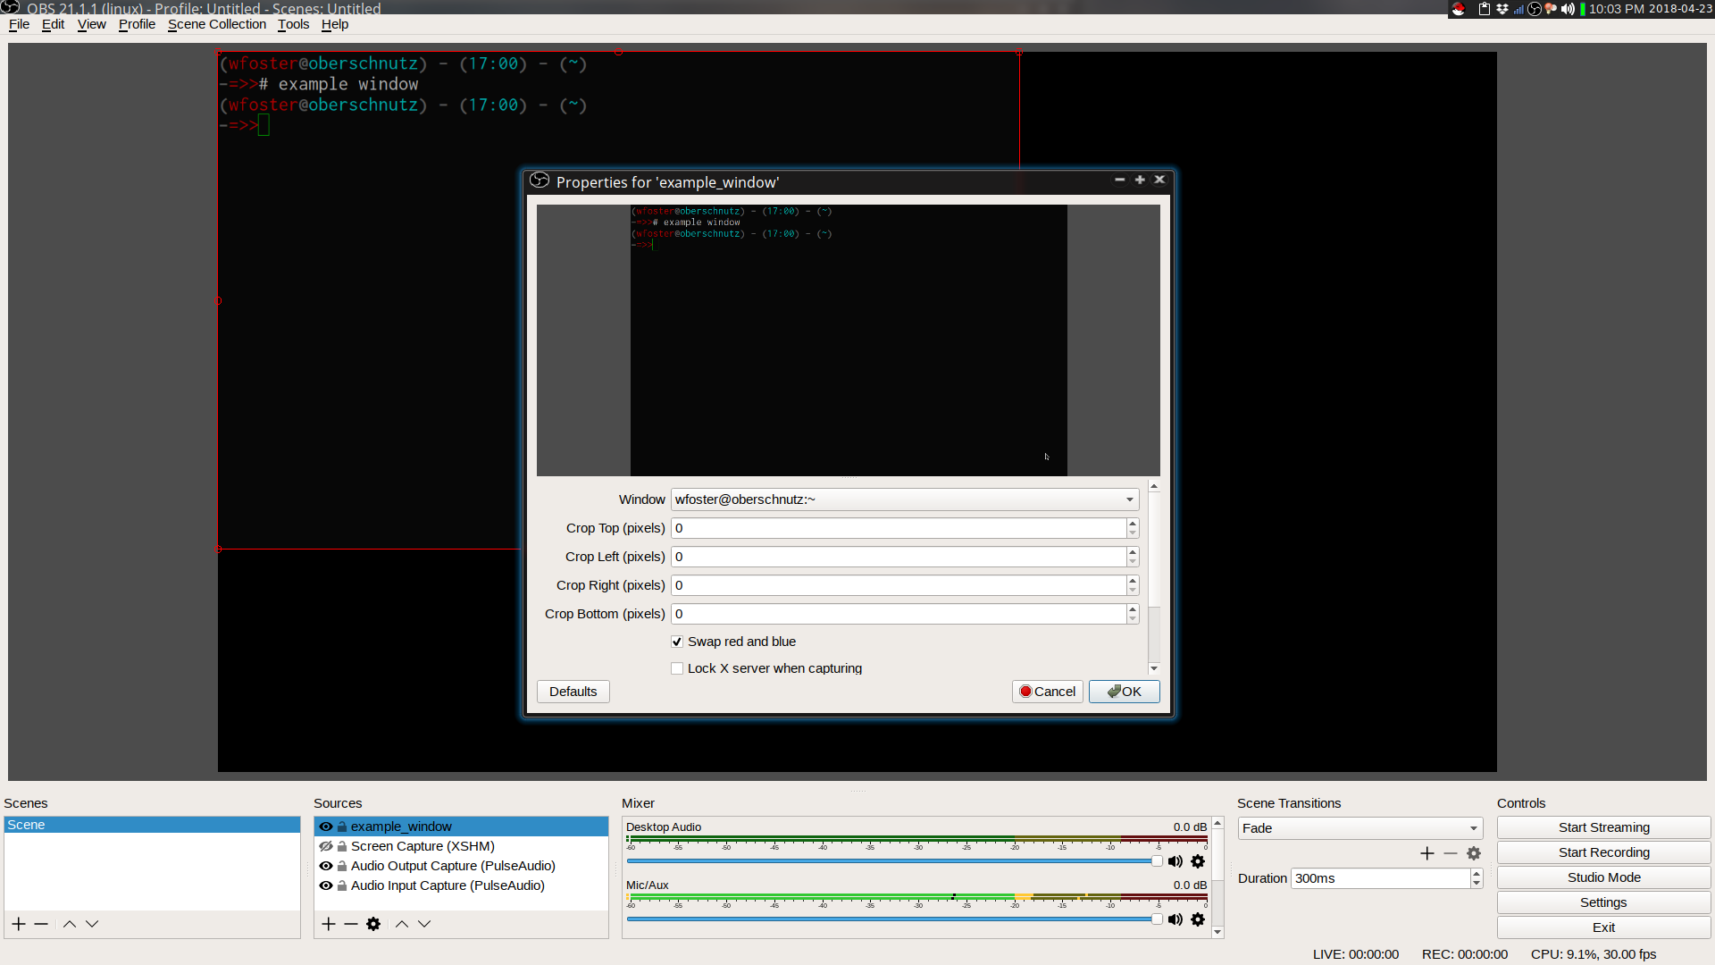The width and height of the screenshot is (1715, 965).
Task: Click the Defaults button
Action: tap(573, 692)
